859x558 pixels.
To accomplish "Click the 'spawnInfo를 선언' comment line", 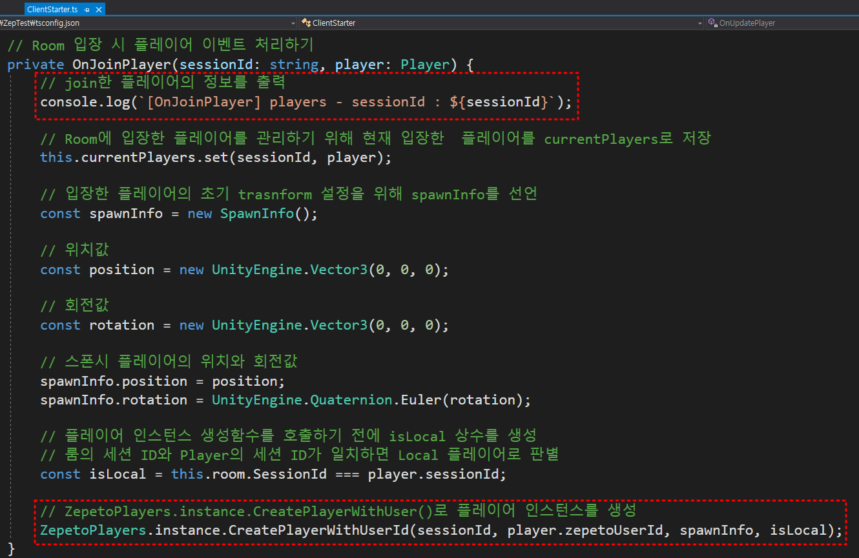I will tap(289, 194).
